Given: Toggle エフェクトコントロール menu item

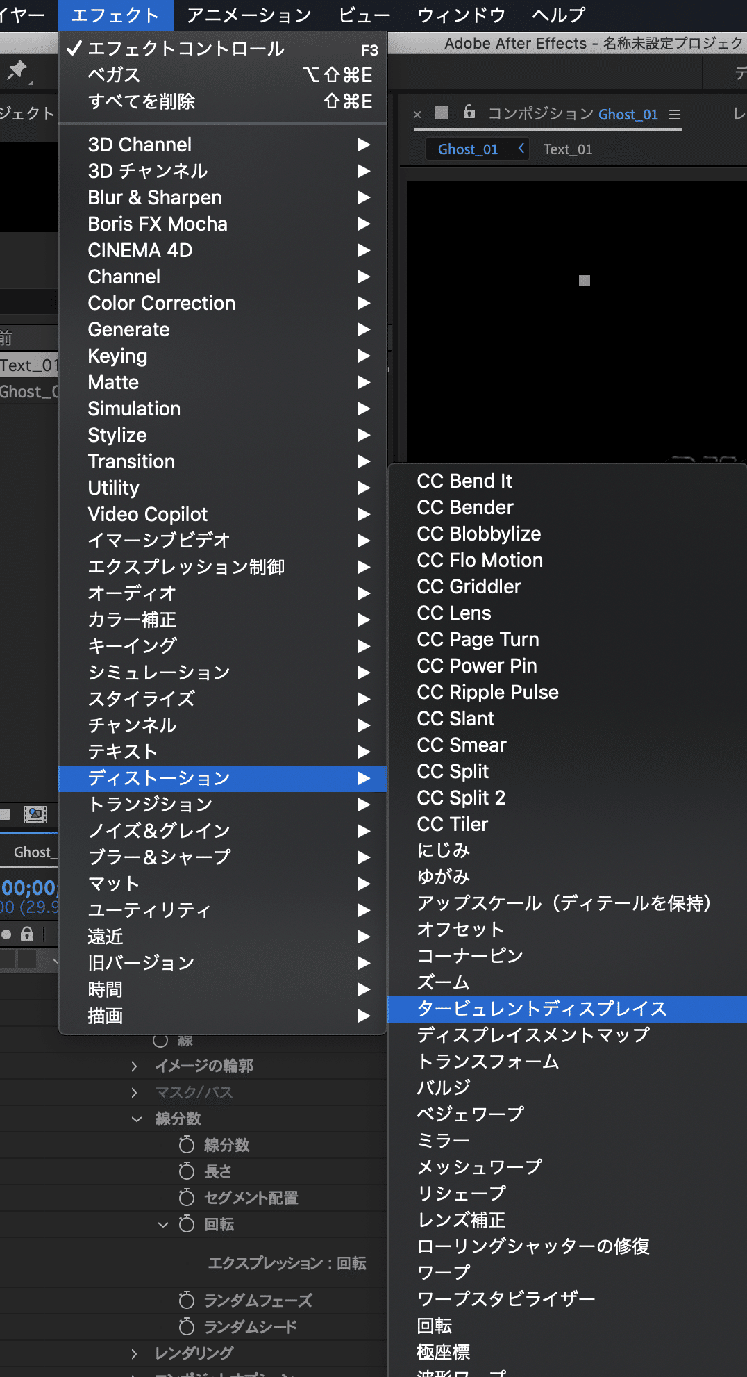Looking at the screenshot, I should point(222,49).
